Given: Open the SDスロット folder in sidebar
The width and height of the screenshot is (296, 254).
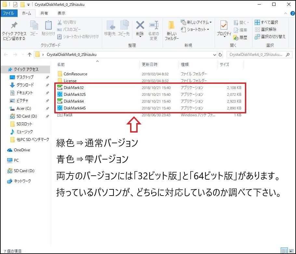Looking at the screenshot, I should (x=24, y=124).
